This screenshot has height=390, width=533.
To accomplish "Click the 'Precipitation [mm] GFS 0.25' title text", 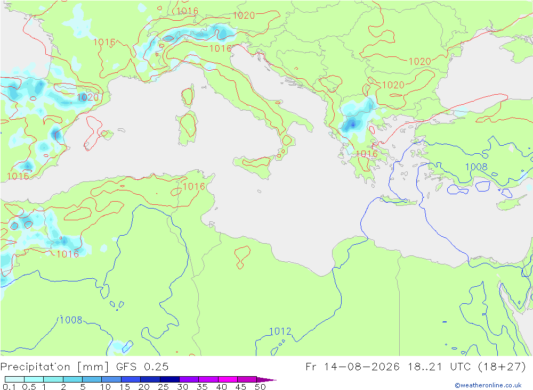I will pyautogui.click(x=84, y=367).
